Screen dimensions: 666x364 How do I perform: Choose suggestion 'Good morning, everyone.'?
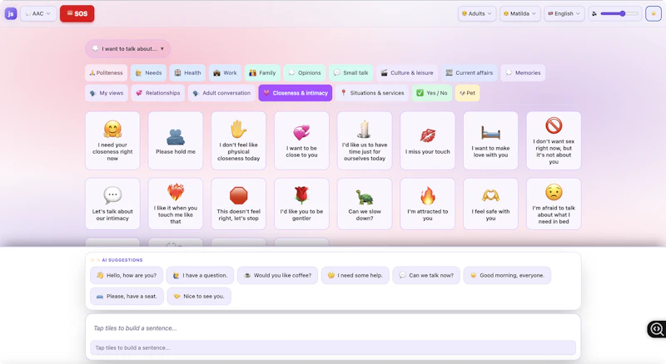[507, 275]
